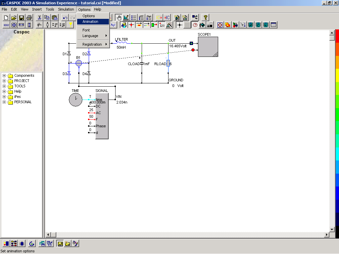Open the Tools menu
The image size is (339, 254).
click(x=50, y=9)
